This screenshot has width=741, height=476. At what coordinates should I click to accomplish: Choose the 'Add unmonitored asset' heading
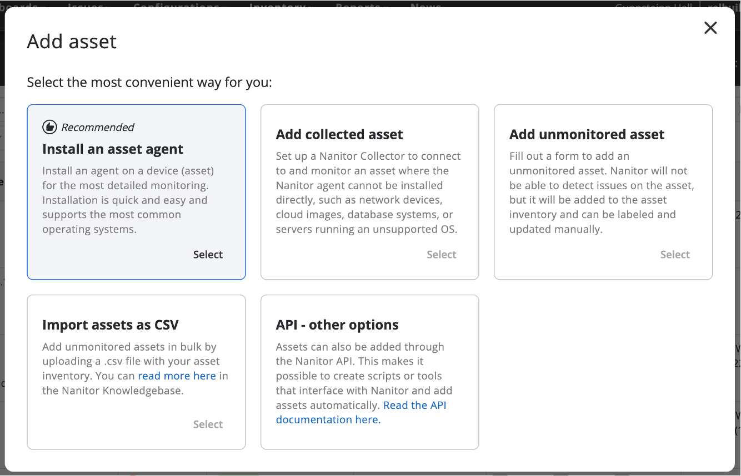pos(587,134)
